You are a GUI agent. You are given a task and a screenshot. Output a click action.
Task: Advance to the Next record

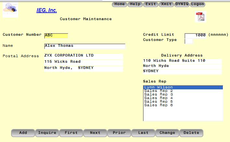[x=95, y=133]
